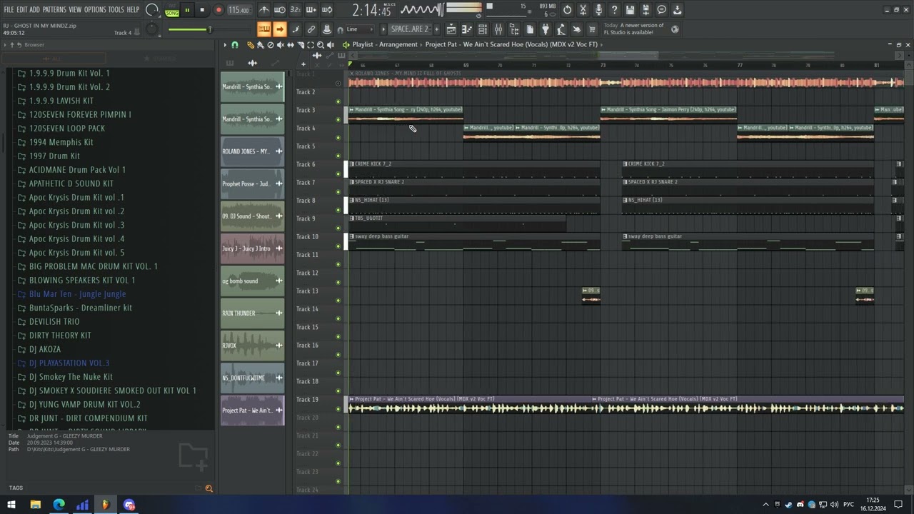Click the 115.400 tempo field

pyautogui.click(x=239, y=10)
